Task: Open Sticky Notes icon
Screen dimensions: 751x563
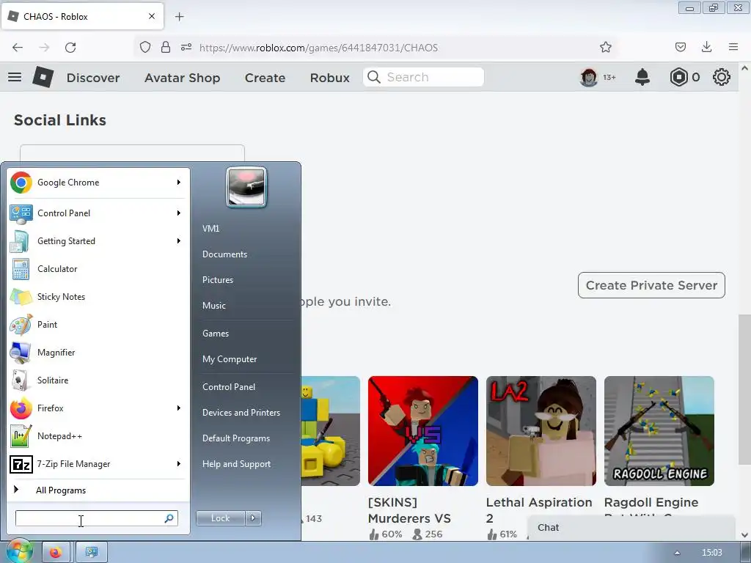Action: (x=21, y=297)
